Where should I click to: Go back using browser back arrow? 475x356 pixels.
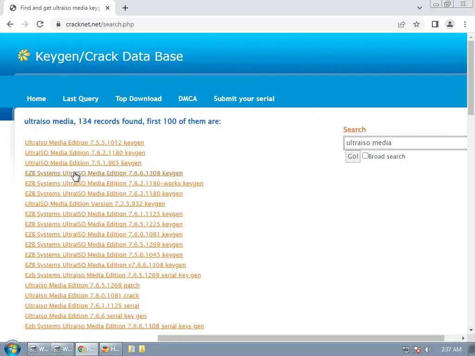(x=10, y=24)
